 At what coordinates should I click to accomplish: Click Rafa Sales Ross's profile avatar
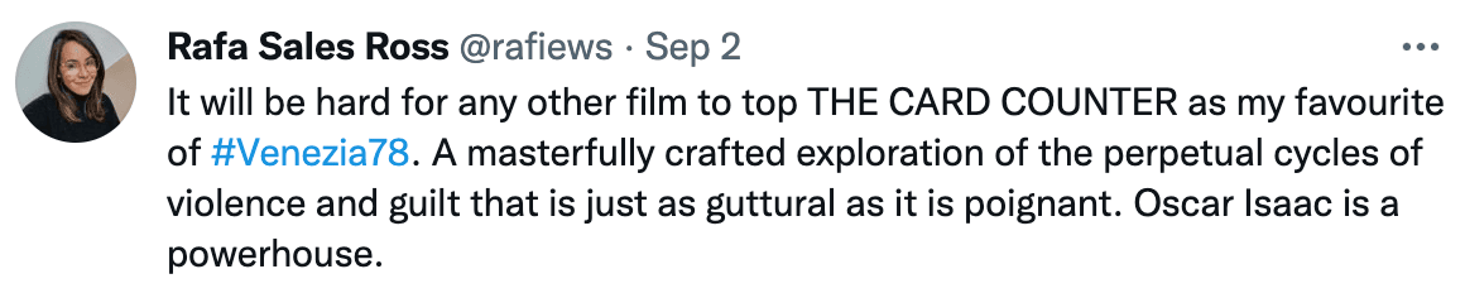pyautogui.click(x=76, y=82)
